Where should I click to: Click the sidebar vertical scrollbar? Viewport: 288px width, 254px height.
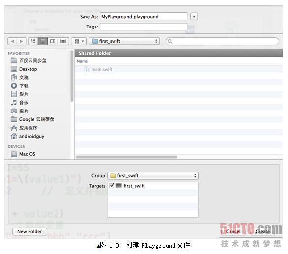click(x=72, y=76)
